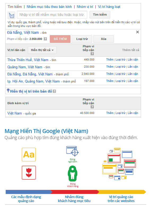Viewport: 150px width, 206px height.
Task: Switch to Nhắm mục tiêu theo bán kính tab
Action: 49,7
